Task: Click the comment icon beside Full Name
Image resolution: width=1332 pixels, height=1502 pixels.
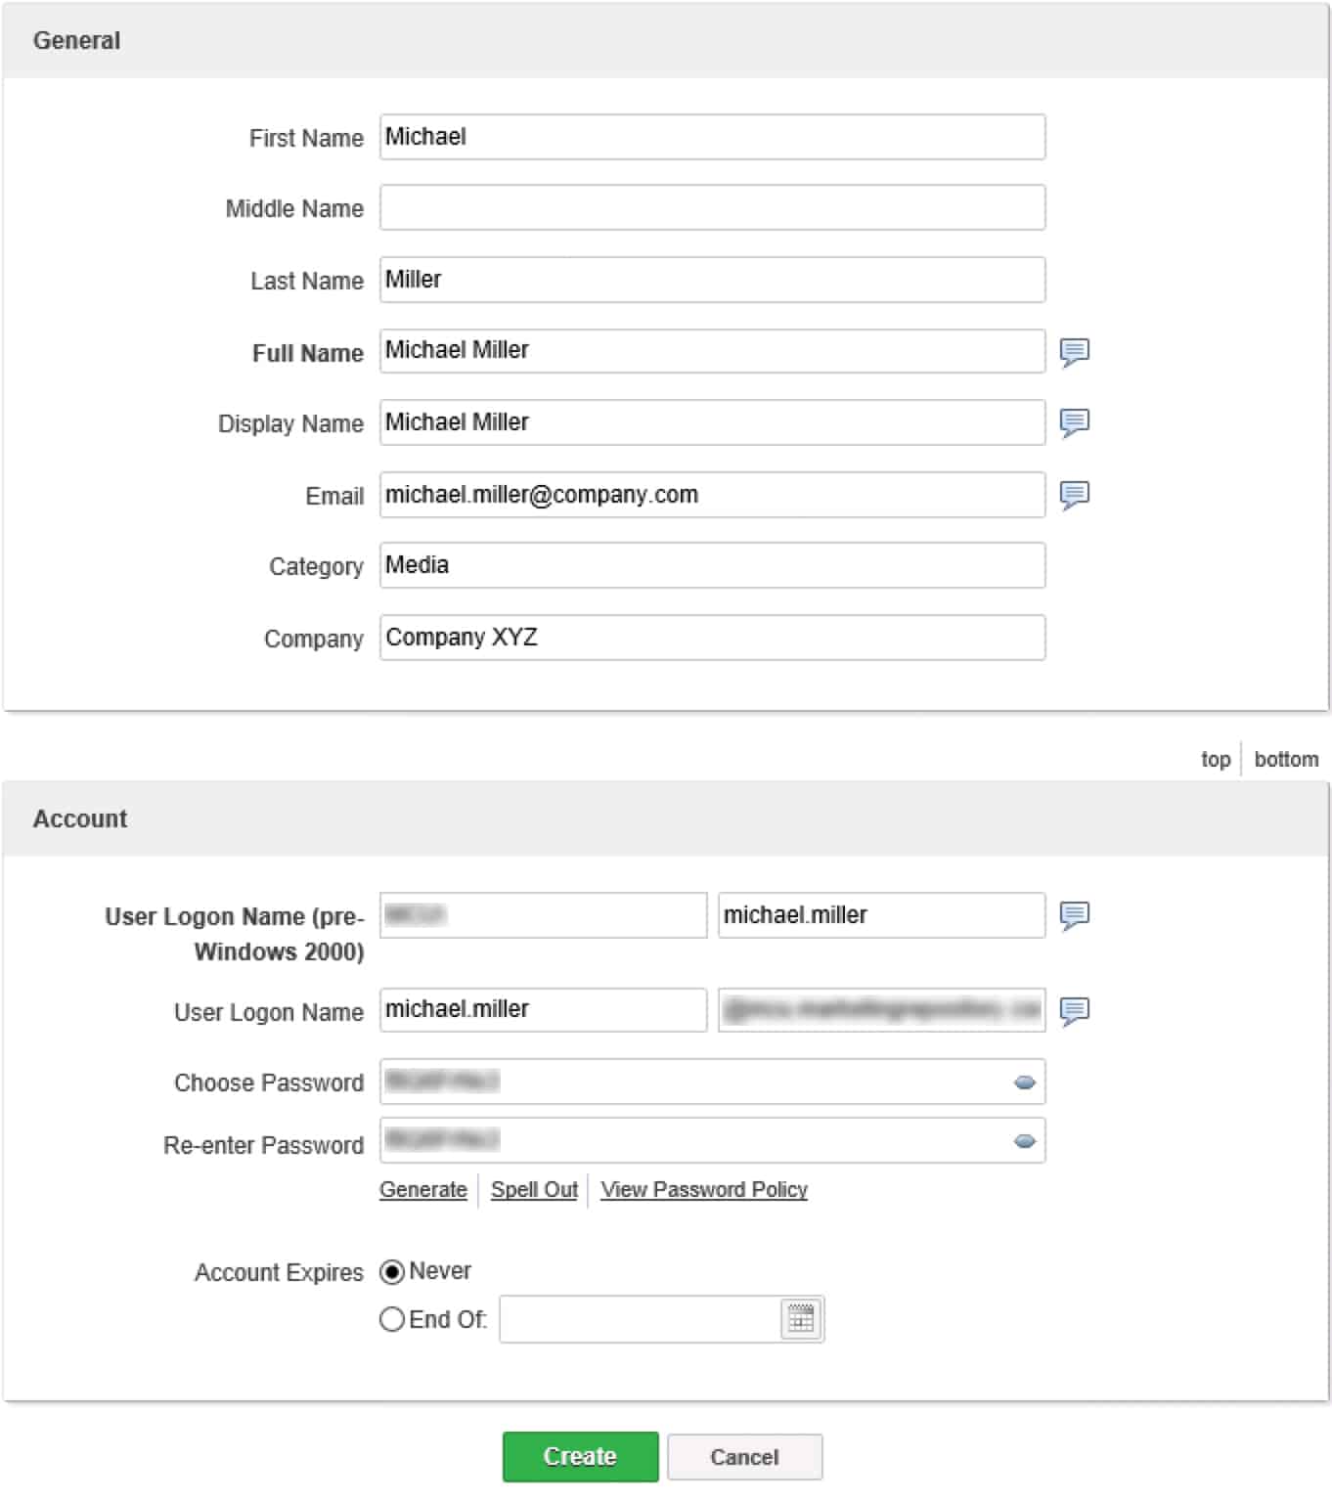Action: point(1074,351)
